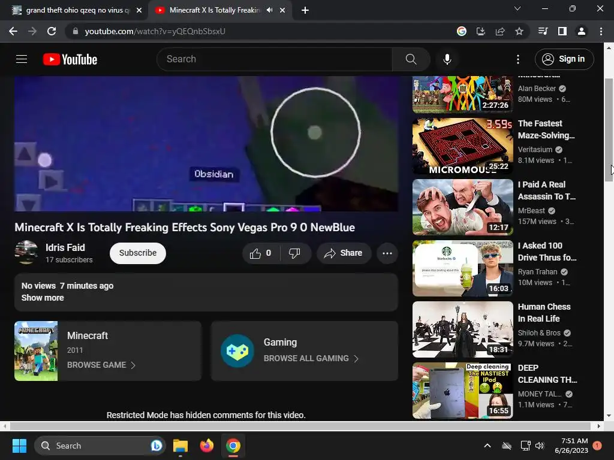Open the YouTube hamburger guide menu
Image resolution: width=614 pixels, height=460 pixels.
pos(22,59)
